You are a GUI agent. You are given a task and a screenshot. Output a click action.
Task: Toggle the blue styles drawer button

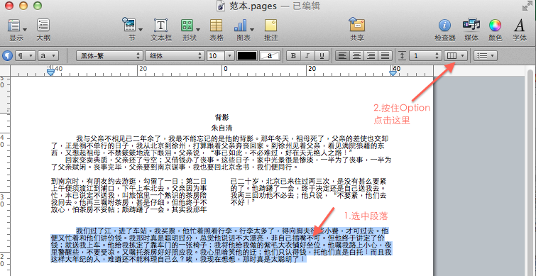pos(7,55)
